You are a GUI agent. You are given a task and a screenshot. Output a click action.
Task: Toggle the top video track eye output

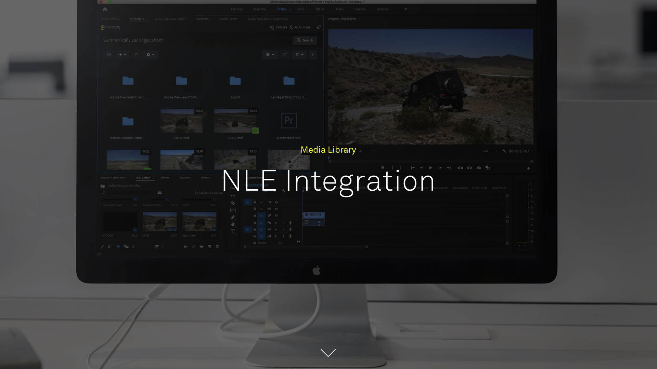click(x=276, y=202)
